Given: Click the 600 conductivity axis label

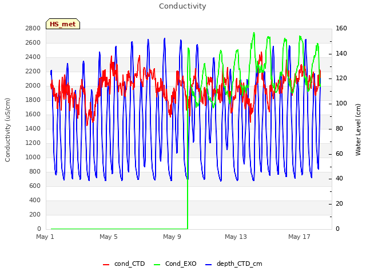Looking at the screenshot, I should click(35, 186).
